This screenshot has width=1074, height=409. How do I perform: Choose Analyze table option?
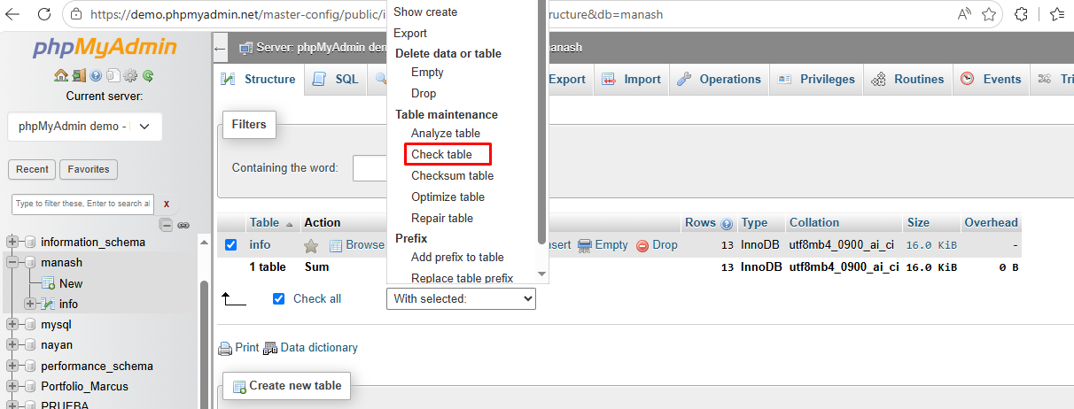tap(446, 133)
